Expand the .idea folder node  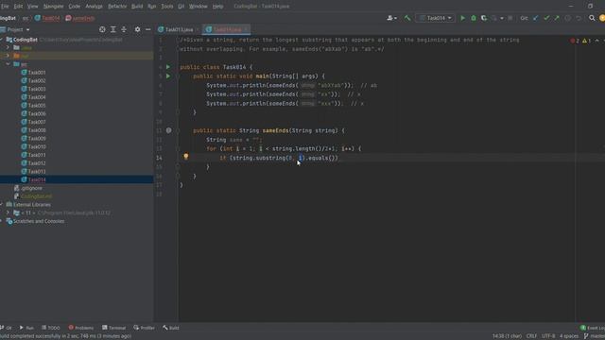tap(8, 48)
